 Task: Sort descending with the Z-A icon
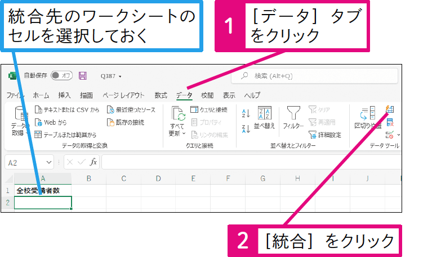(246, 128)
